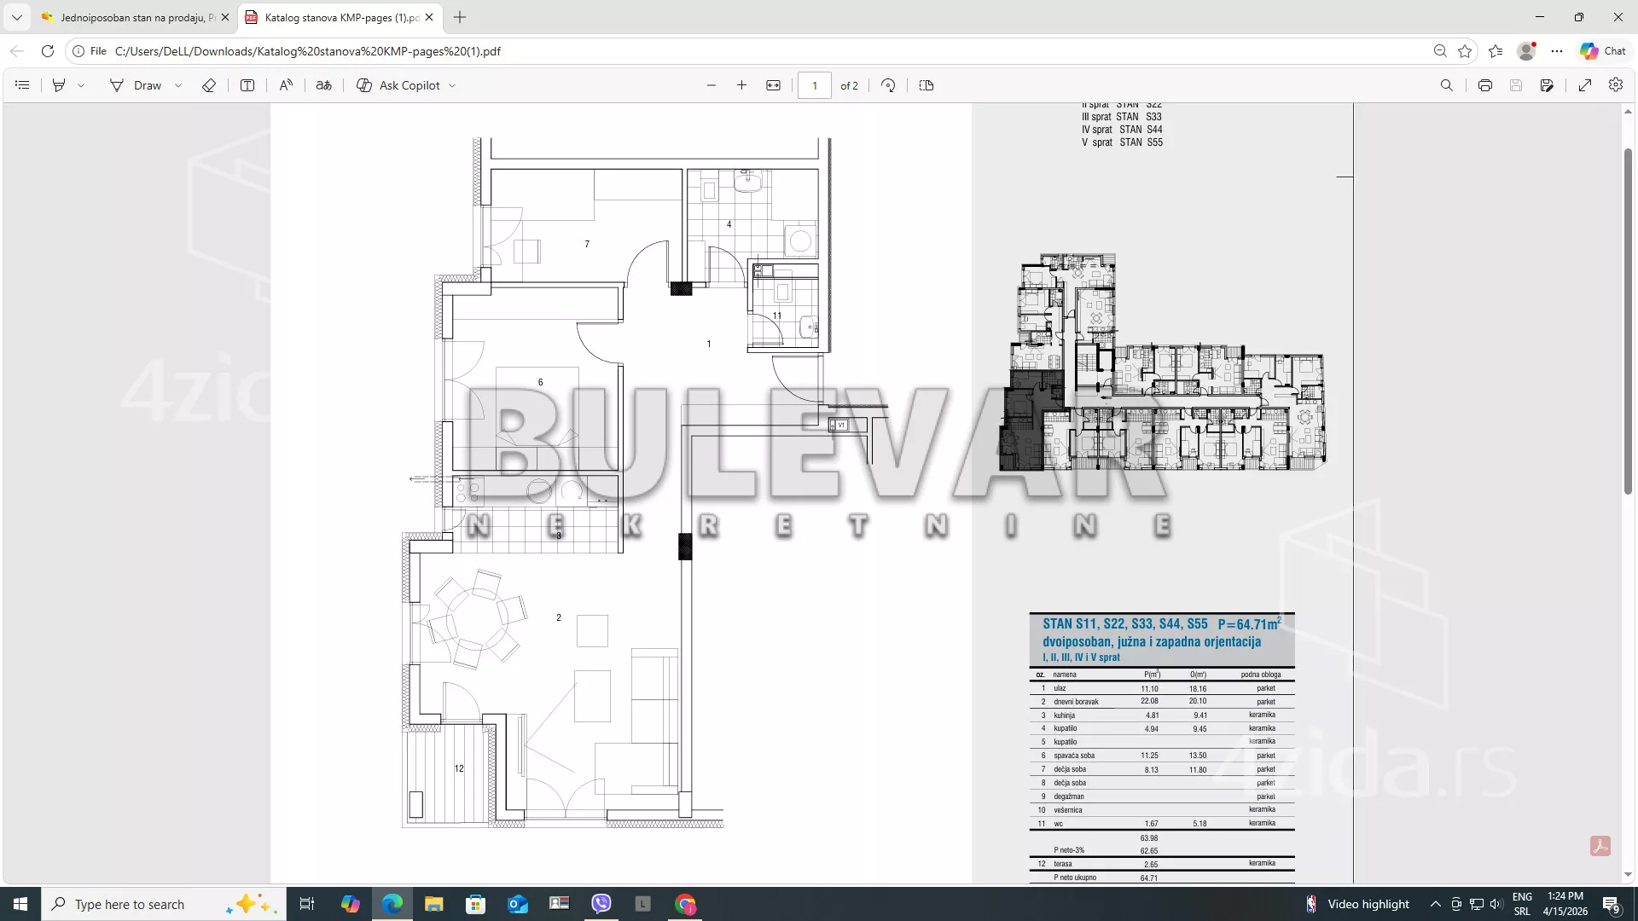Activate the Read aloud icon
Screen dimensions: 1638x921
pyautogui.click(x=286, y=85)
